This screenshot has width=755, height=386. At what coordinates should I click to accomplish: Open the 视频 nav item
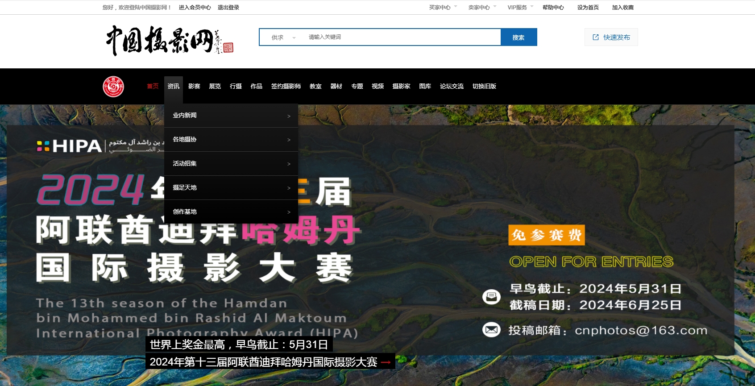pyautogui.click(x=378, y=87)
